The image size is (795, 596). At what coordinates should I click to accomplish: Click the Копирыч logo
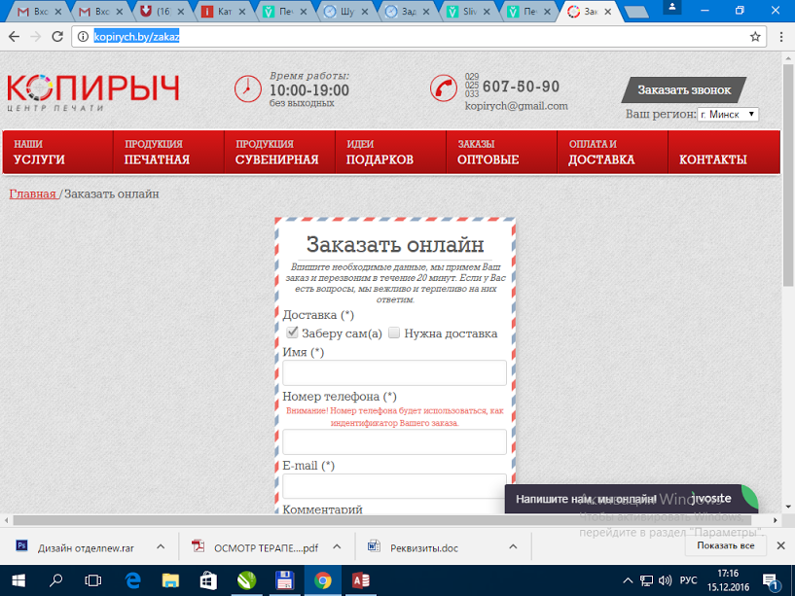pos(93,92)
